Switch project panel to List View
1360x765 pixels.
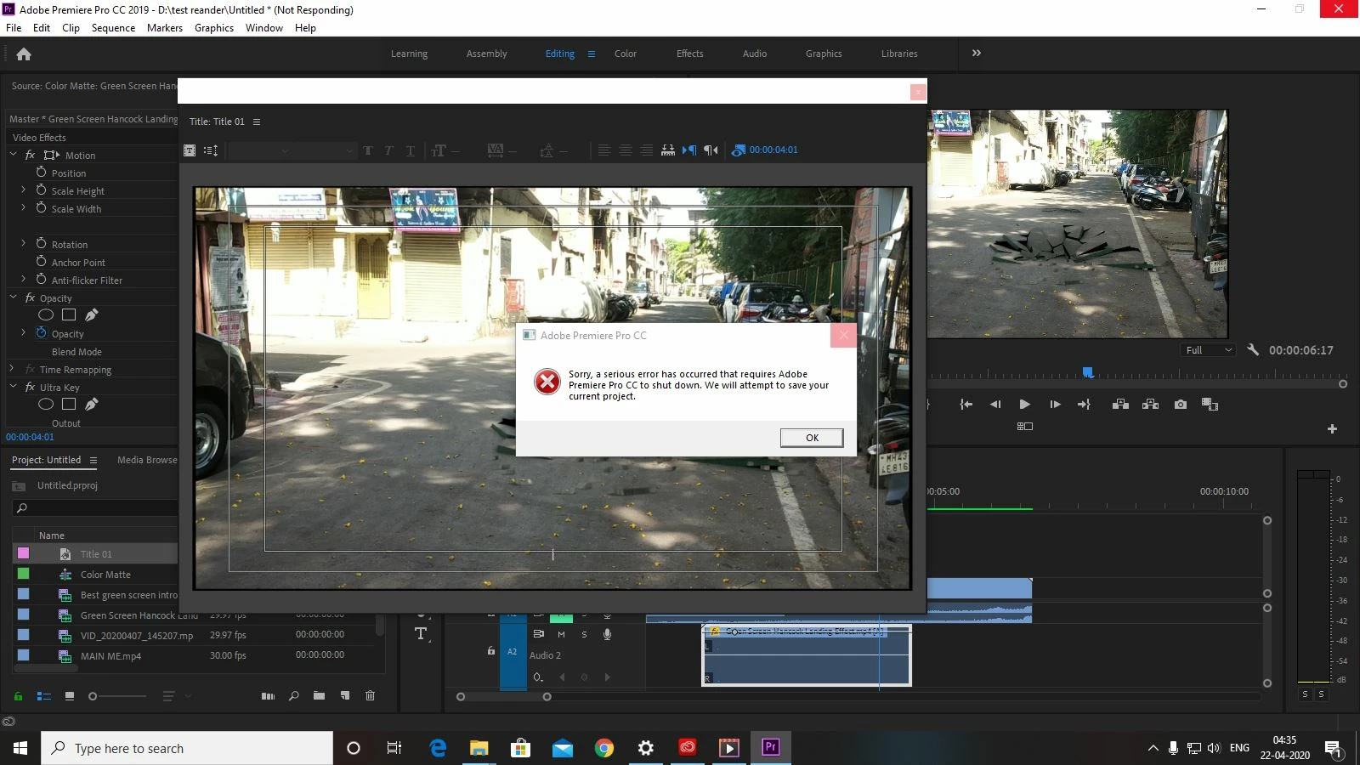coord(44,696)
